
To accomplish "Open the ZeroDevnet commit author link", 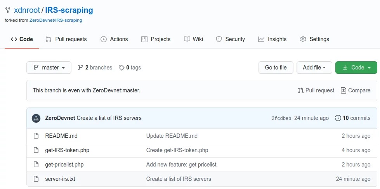I will tap(60, 118).
